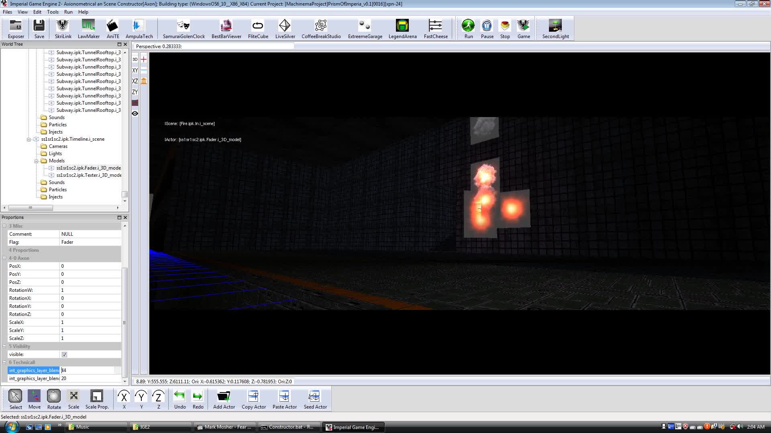This screenshot has width=771, height=433.
Task: Switch viewport to 3D view
Action: tap(135, 59)
